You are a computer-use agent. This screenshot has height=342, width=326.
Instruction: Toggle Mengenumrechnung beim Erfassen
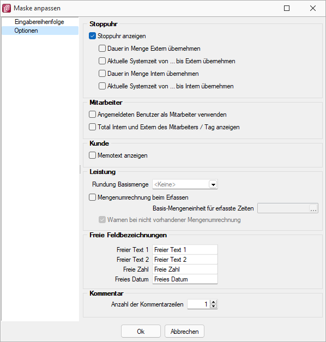93,197
